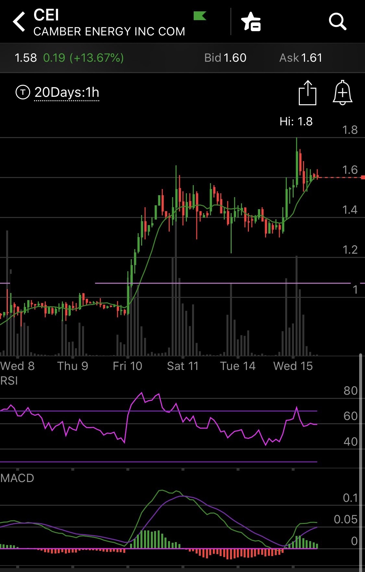Tap the Sat 11 date label
Image resolution: width=365 pixels, height=572 pixels.
point(183,366)
